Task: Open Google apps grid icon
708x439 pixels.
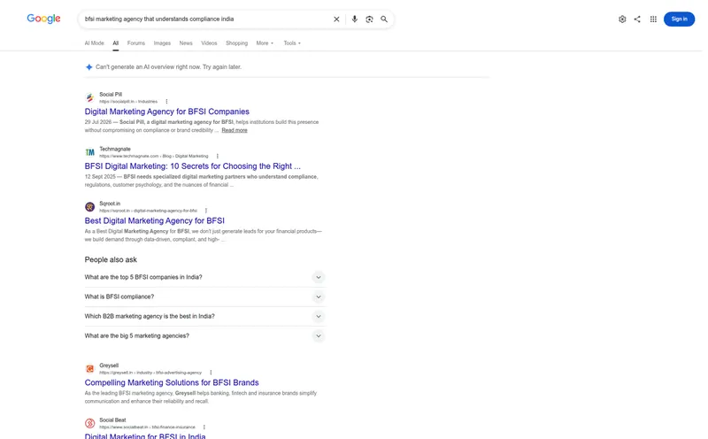Action: coord(653,19)
